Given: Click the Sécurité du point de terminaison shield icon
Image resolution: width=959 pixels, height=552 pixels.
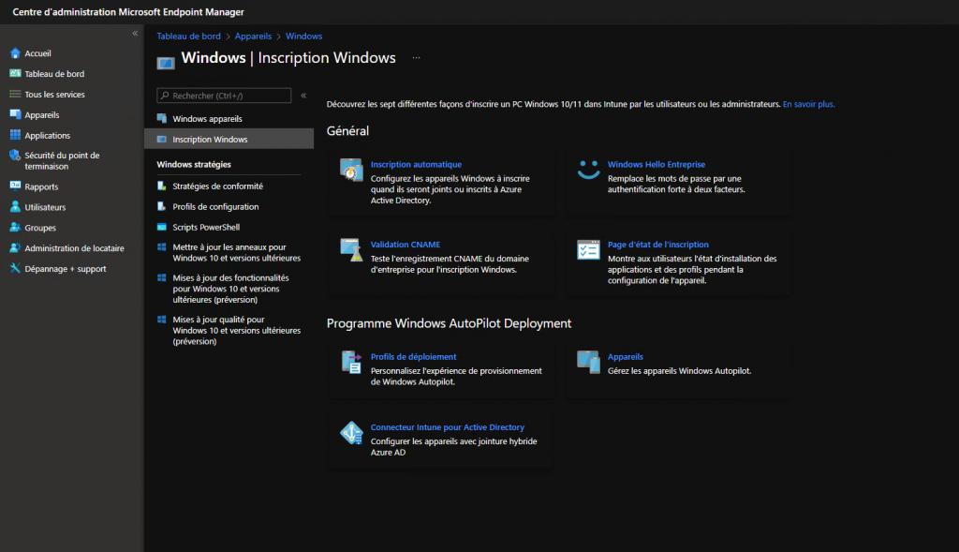Looking at the screenshot, I should point(15,156).
